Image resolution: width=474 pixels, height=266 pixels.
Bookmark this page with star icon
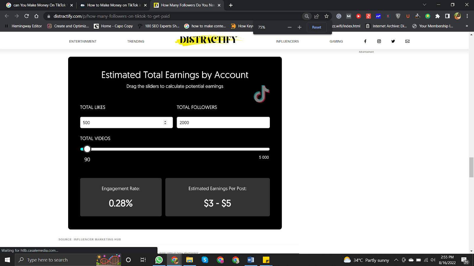click(326, 16)
